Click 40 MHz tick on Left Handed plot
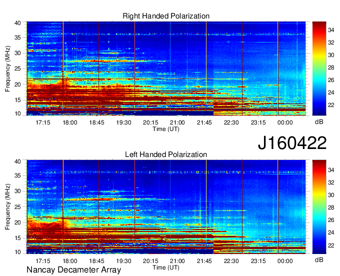The image size is (340, 276). 17,161
